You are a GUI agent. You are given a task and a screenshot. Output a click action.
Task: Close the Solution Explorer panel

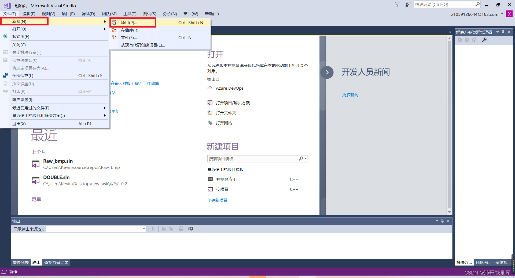(509, 32)
